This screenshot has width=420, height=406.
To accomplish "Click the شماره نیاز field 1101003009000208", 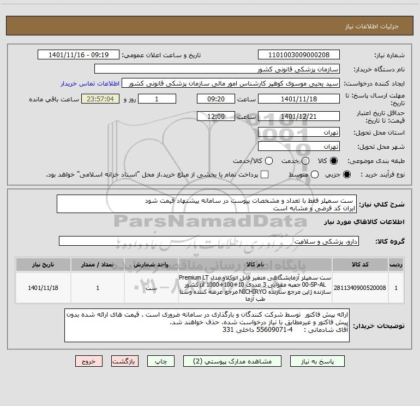I will (299, 55).
